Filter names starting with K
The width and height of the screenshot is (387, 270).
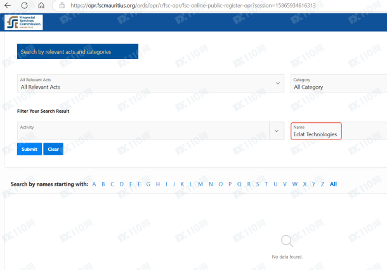[x=182, y=184]
